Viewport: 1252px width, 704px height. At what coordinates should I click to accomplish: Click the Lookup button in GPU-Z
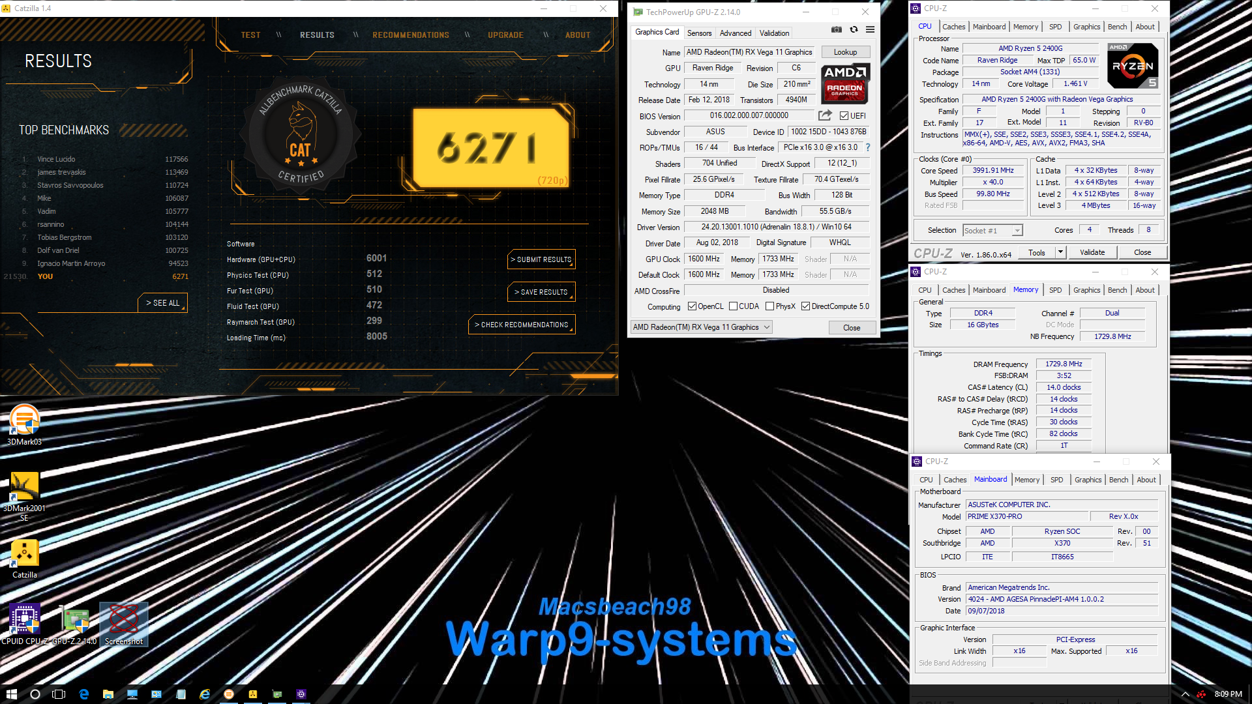pyautogui.click(x=845, y=52)
